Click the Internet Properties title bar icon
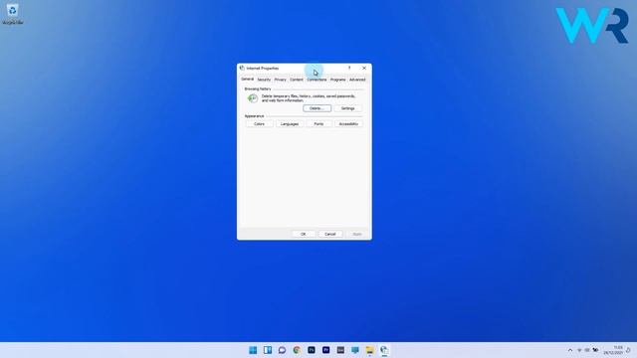The height and width of the screenshot is (358, 637). coord(242,69)
